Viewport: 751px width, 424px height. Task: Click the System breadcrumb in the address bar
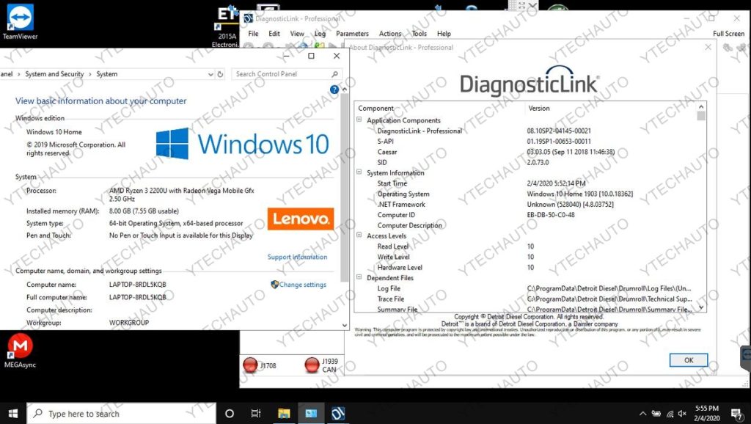(107, 74)
